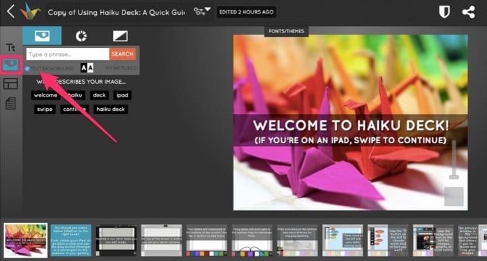Select the third slide thumbnail
487x261 pixels.
coord(116,241)
